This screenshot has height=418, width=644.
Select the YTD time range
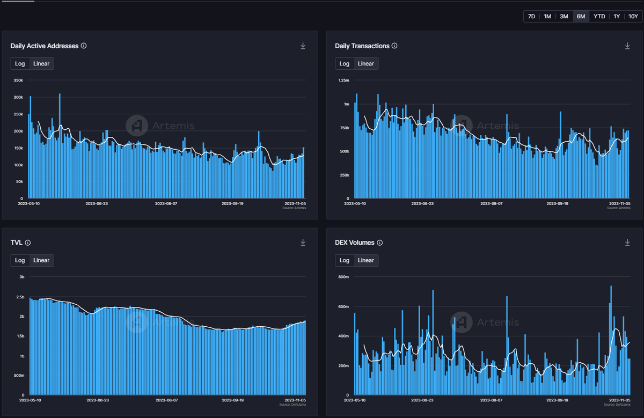[x=599, y=16]
